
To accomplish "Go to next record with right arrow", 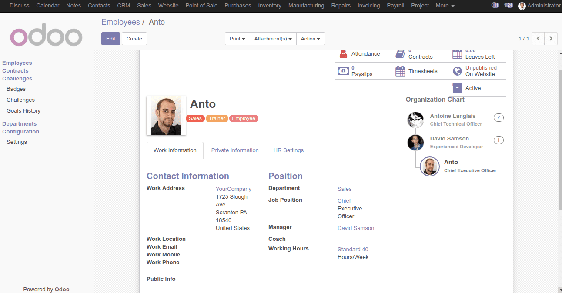I will (x=551, y=39).
